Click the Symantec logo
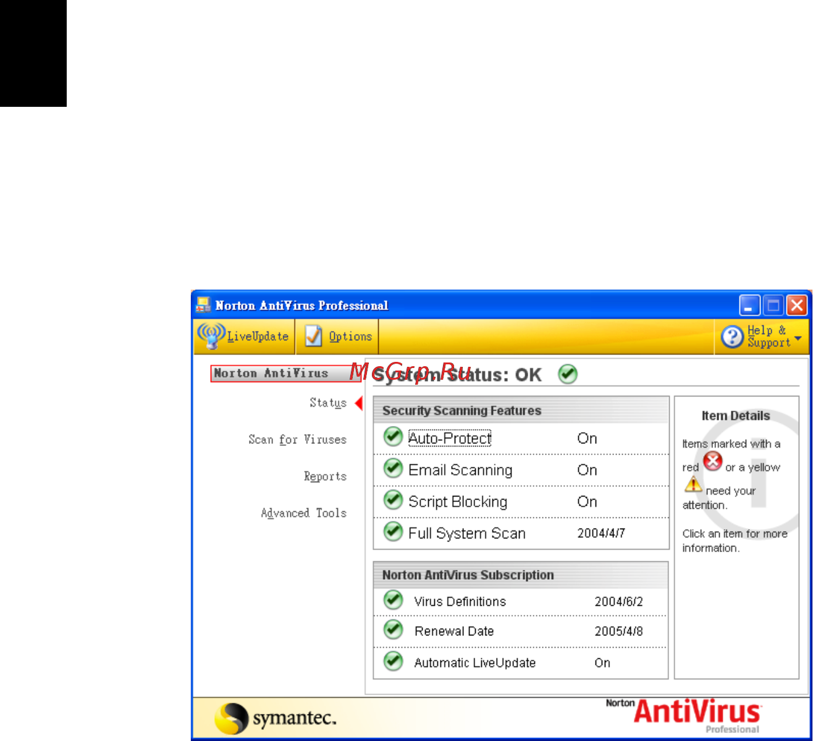 (x=276, y=719)
